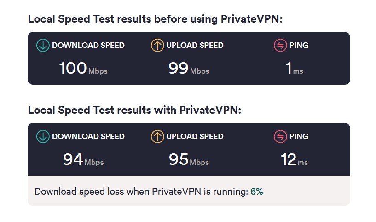The height and width of the screenshot is (222, 376).
Task: Click the 95 Mbps upload value
Action: tap(189, 159)
